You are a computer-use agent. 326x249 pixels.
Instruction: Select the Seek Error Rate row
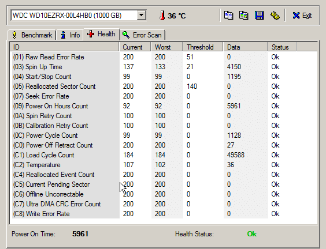(x=164, y=96)
